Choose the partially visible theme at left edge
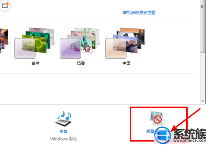The width and height of the screenshot is (206, 145). [x=4, y=41]
